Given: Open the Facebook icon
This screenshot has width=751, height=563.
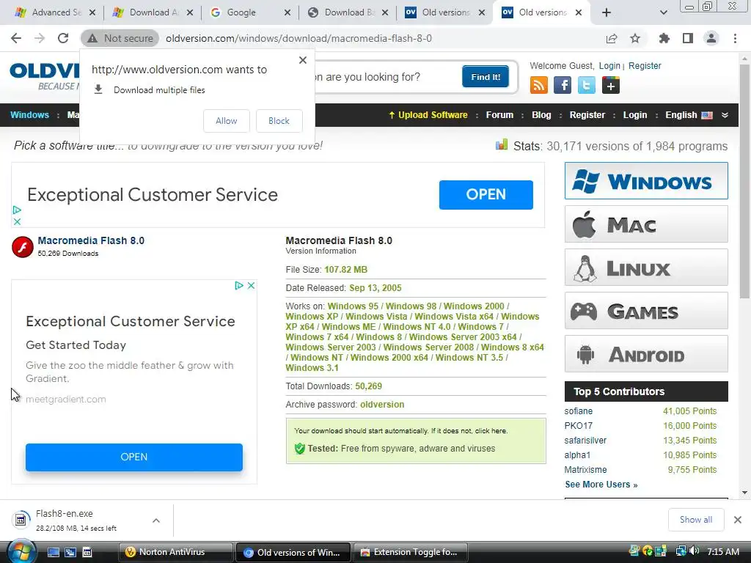Looking at the screenshot, I should [x=563, y=85].
